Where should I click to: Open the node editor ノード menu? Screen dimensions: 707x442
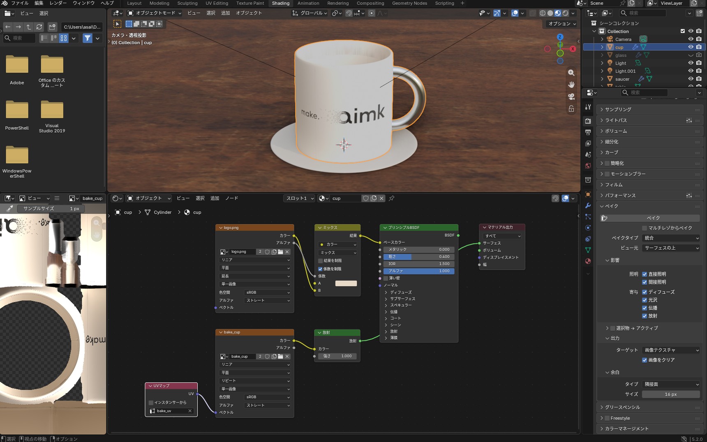(x=231, y=198)
